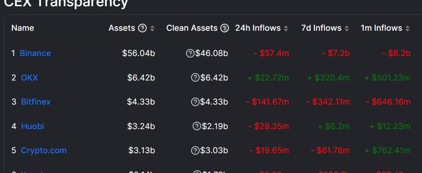This screenshot has width=422, height=173.
Task: Click help icon beside OKX clean assets
Action: [x=195, y=78]
